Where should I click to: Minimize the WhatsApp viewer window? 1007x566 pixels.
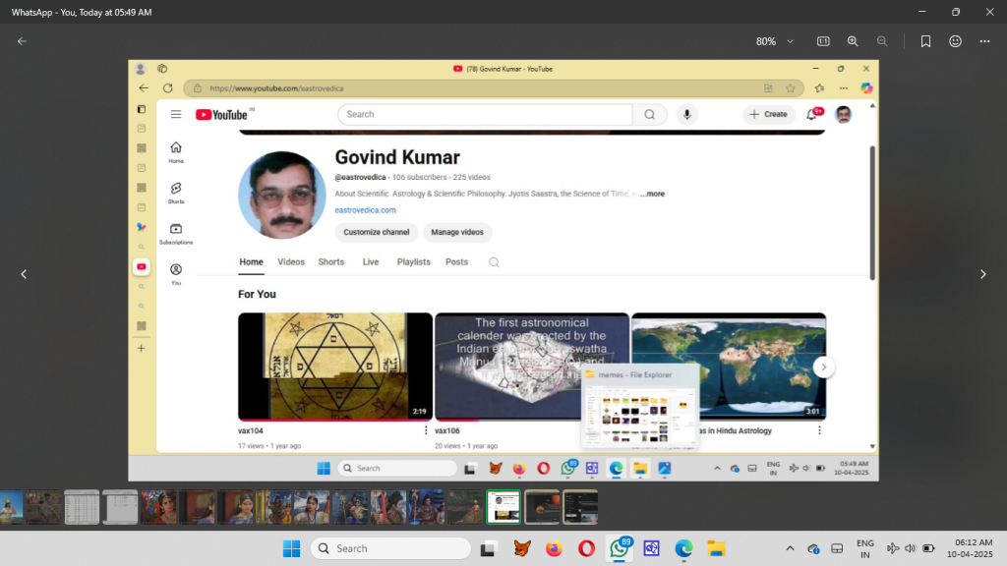[x=921, y=12]
